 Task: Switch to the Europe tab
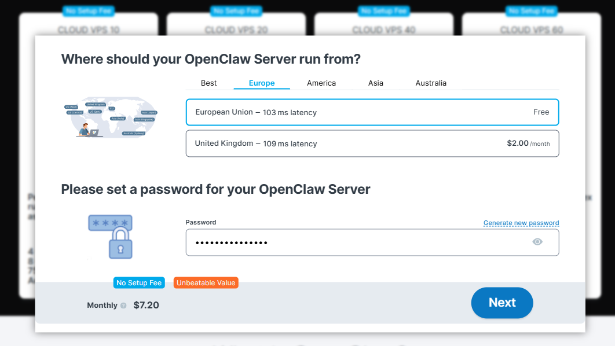(x=262, y=83)
